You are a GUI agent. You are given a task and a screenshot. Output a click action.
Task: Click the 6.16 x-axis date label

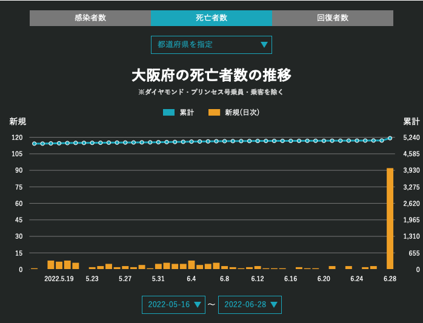click(290, 279)
